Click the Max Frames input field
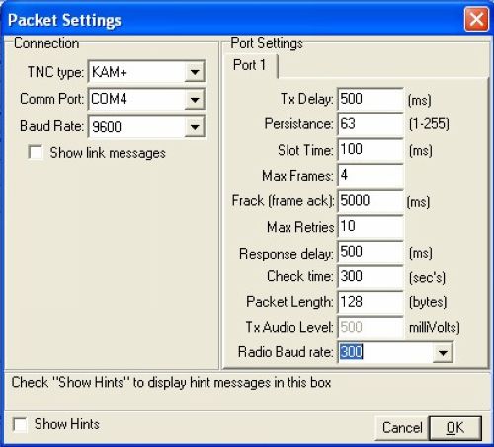494x447 pixels. coord(370,175)
